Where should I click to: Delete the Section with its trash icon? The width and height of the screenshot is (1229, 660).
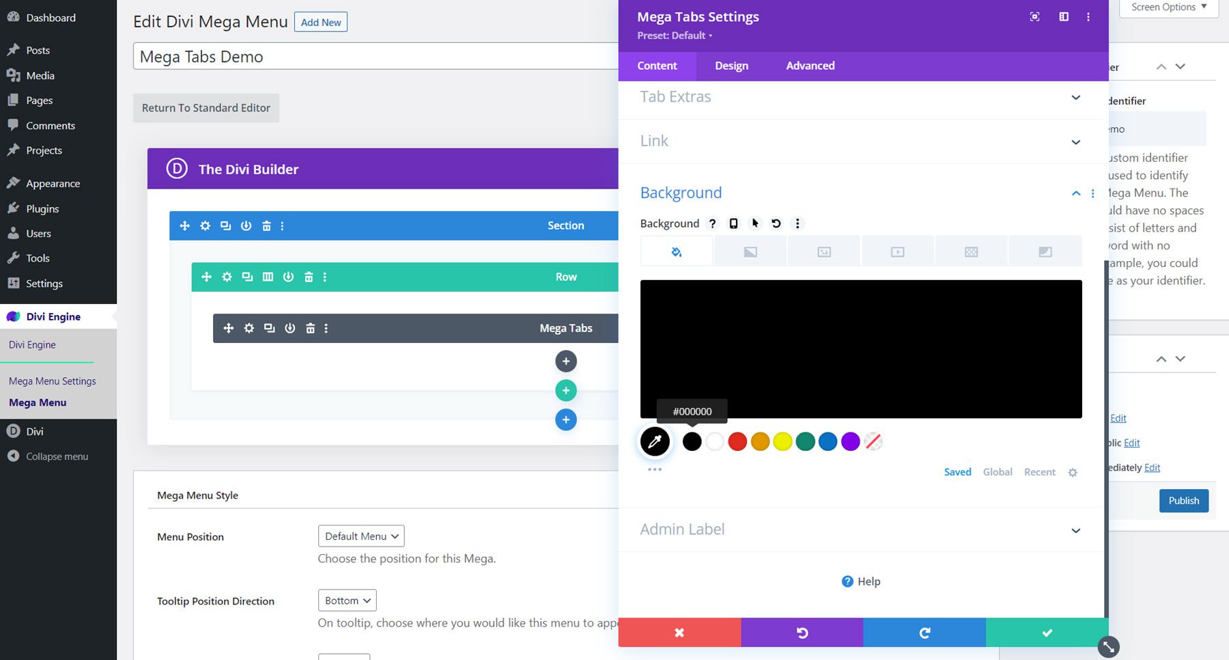(266, 225)
